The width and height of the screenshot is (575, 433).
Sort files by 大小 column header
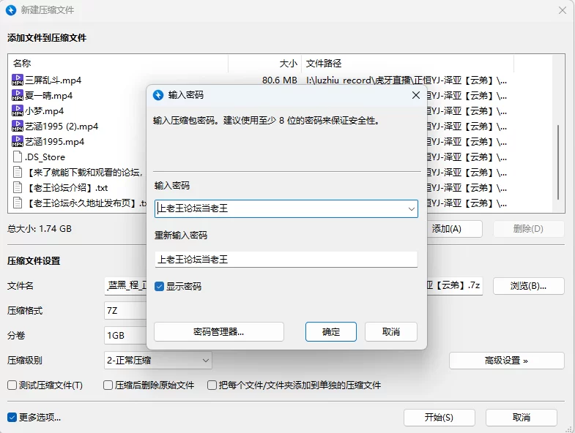(264, 64)
